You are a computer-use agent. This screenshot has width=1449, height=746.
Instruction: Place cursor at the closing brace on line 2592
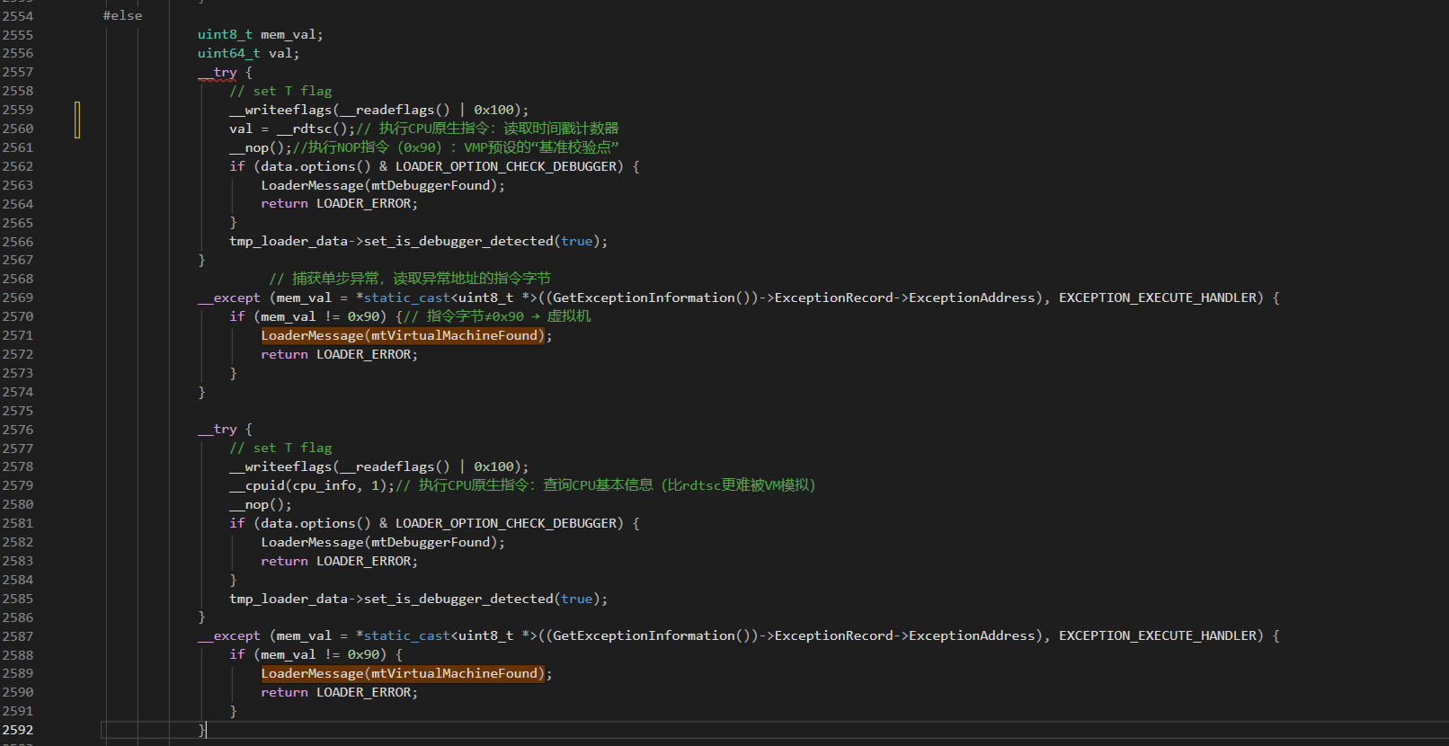pyautogui.click(x=202, y=730)
